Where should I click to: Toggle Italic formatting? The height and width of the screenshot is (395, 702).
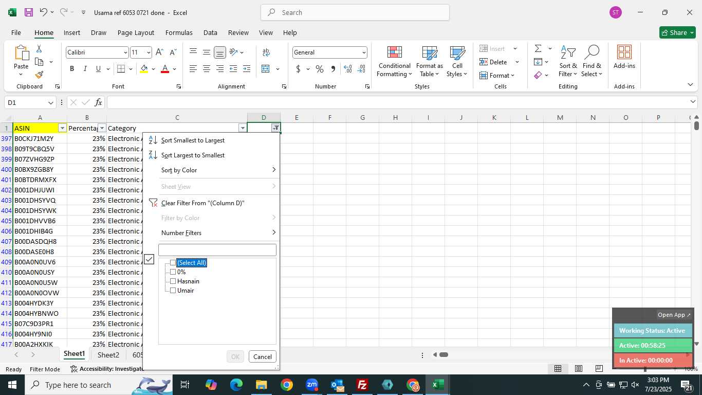coord(85,68)
